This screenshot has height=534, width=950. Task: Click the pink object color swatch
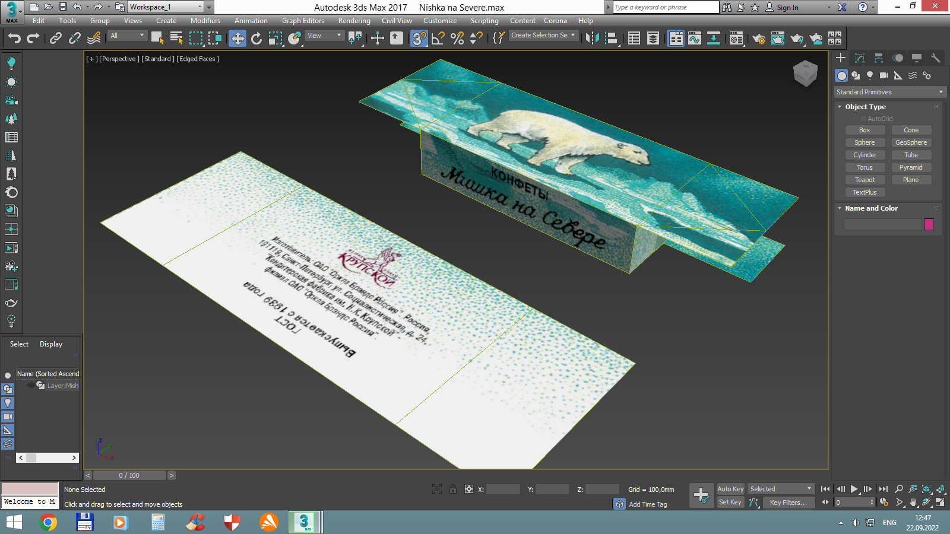tap(929, 224)
